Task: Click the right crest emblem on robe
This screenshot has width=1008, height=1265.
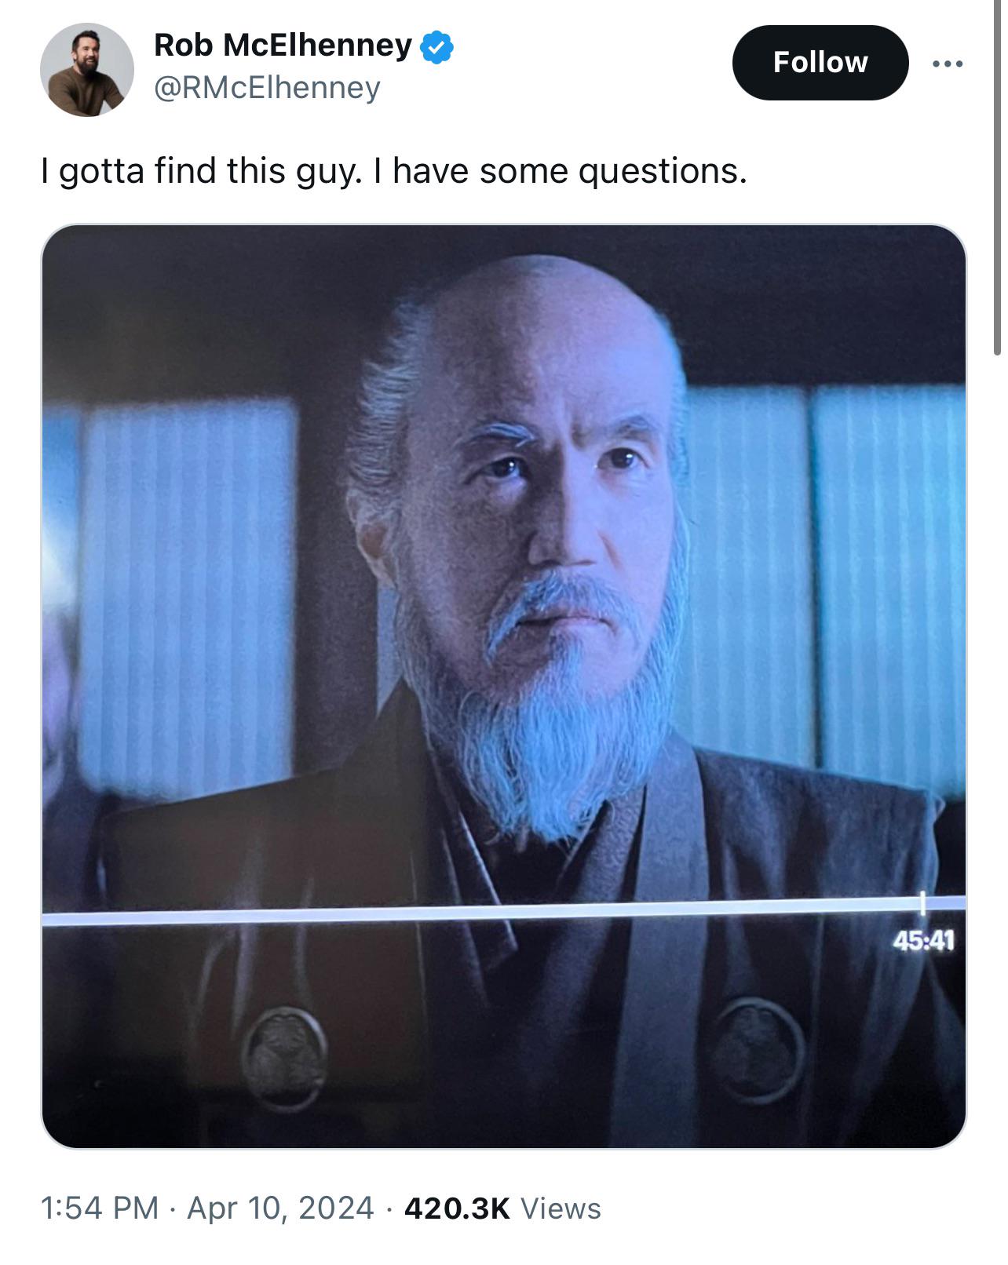Action: coord(758,1048)
